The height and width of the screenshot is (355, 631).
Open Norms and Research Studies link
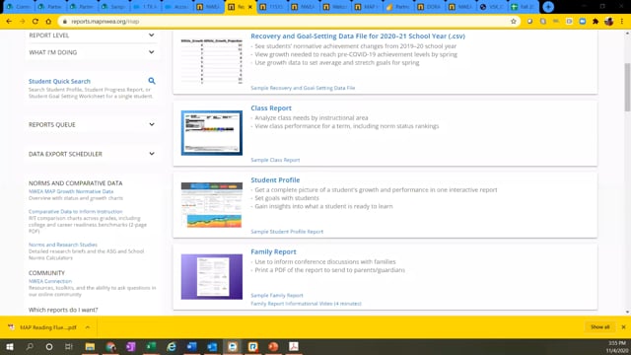(x=63, y=245)
